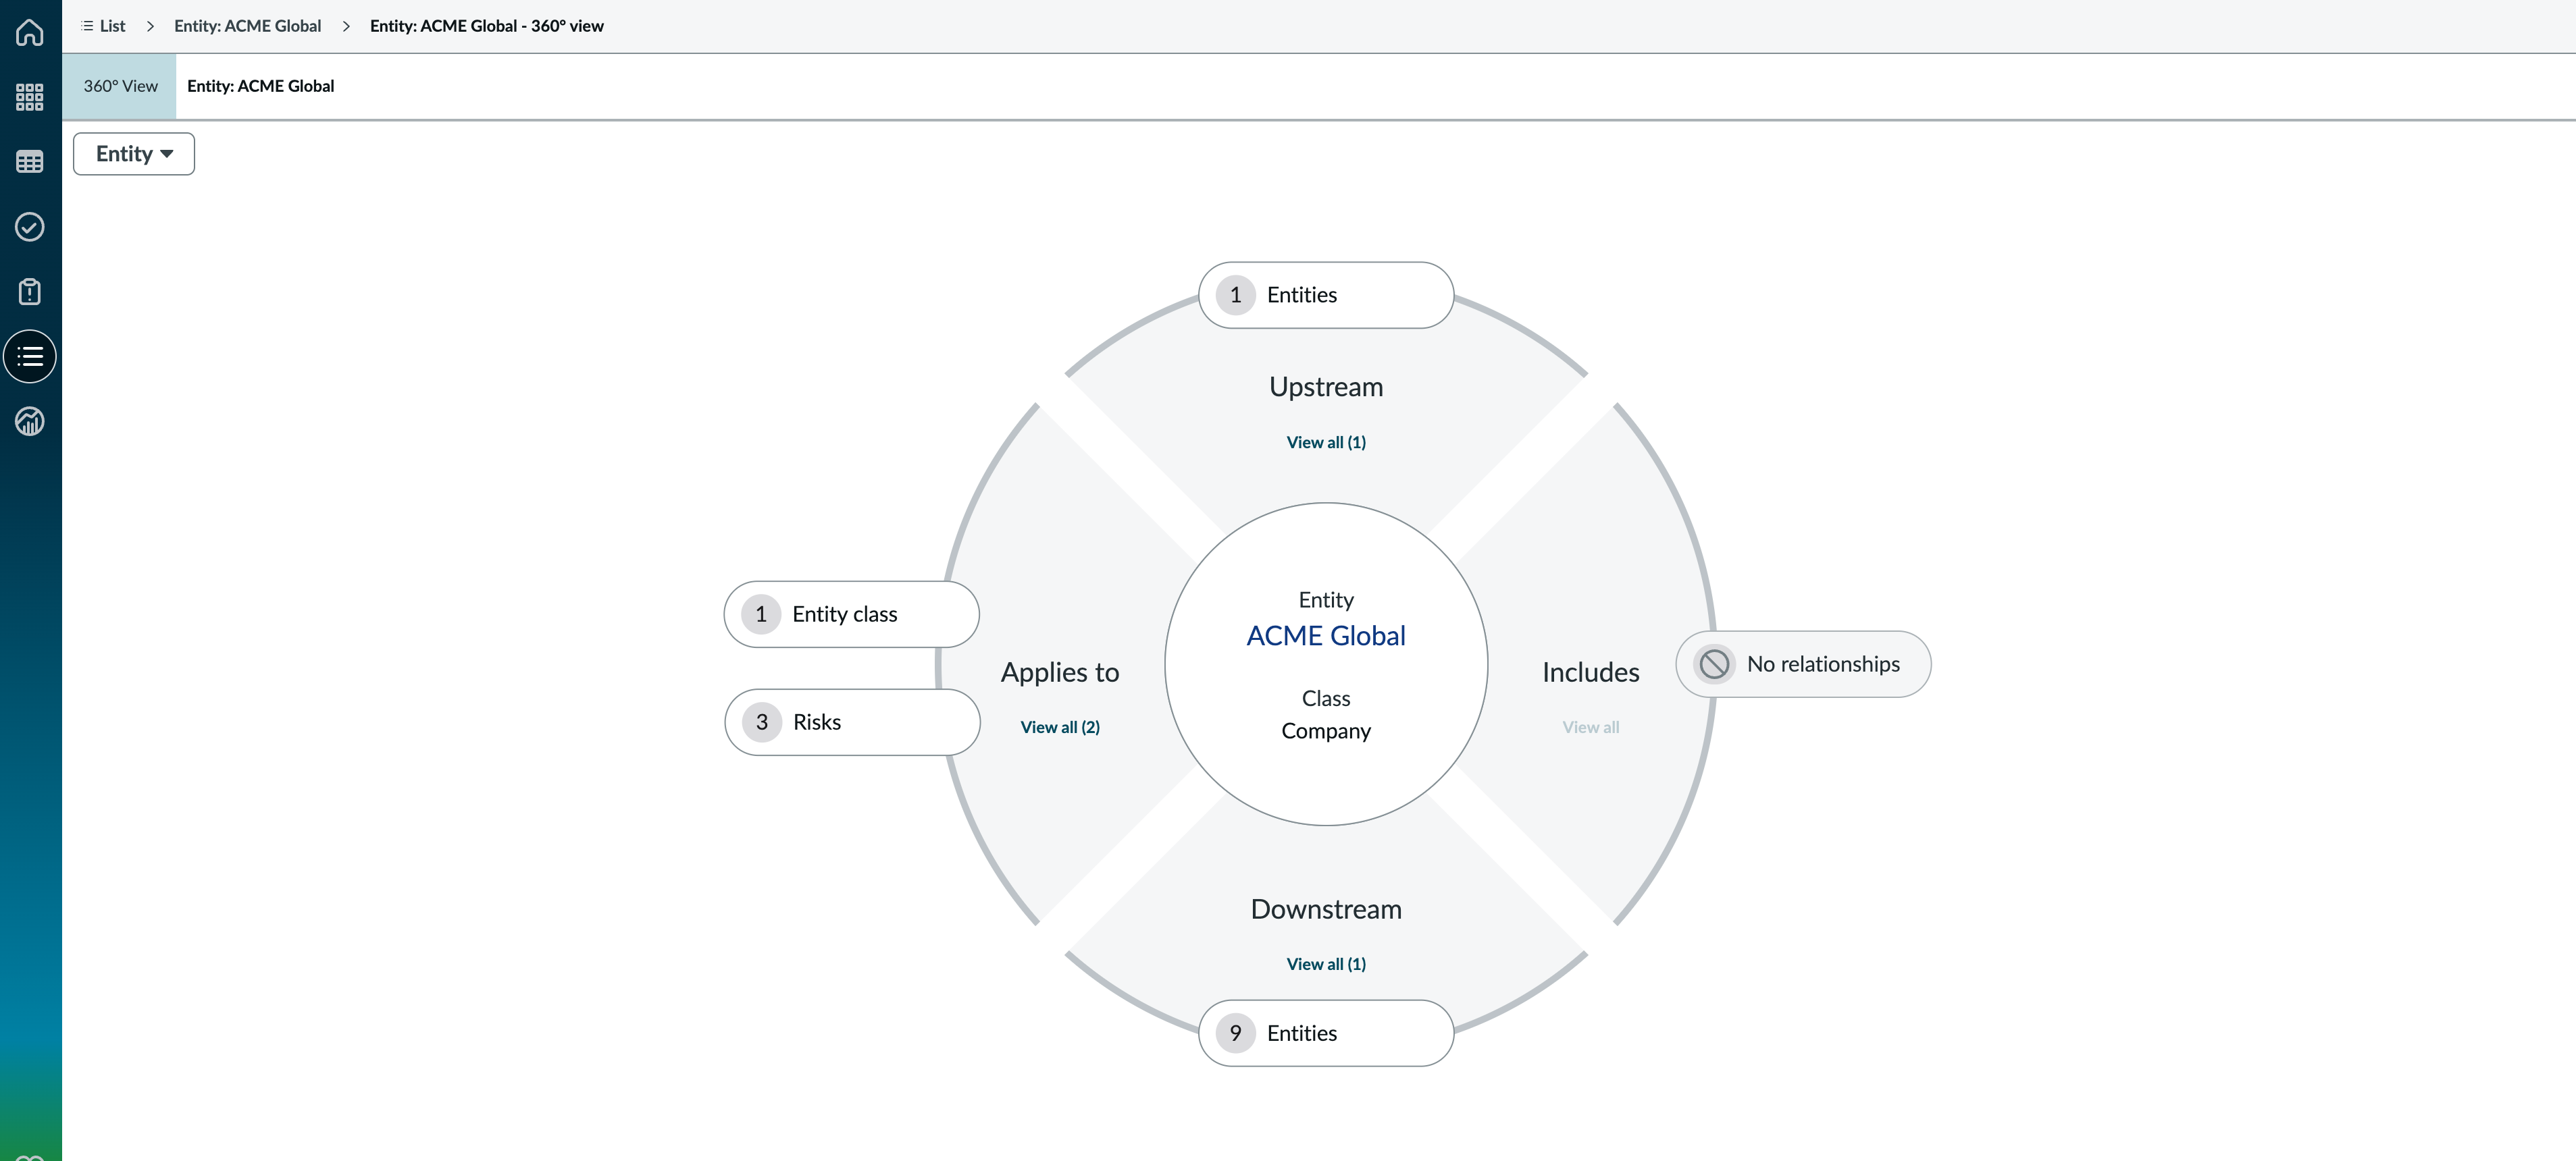Click View all (1) under Upstream
This screenshot has width=2576, height=1161.
[x=1326, y=443]
